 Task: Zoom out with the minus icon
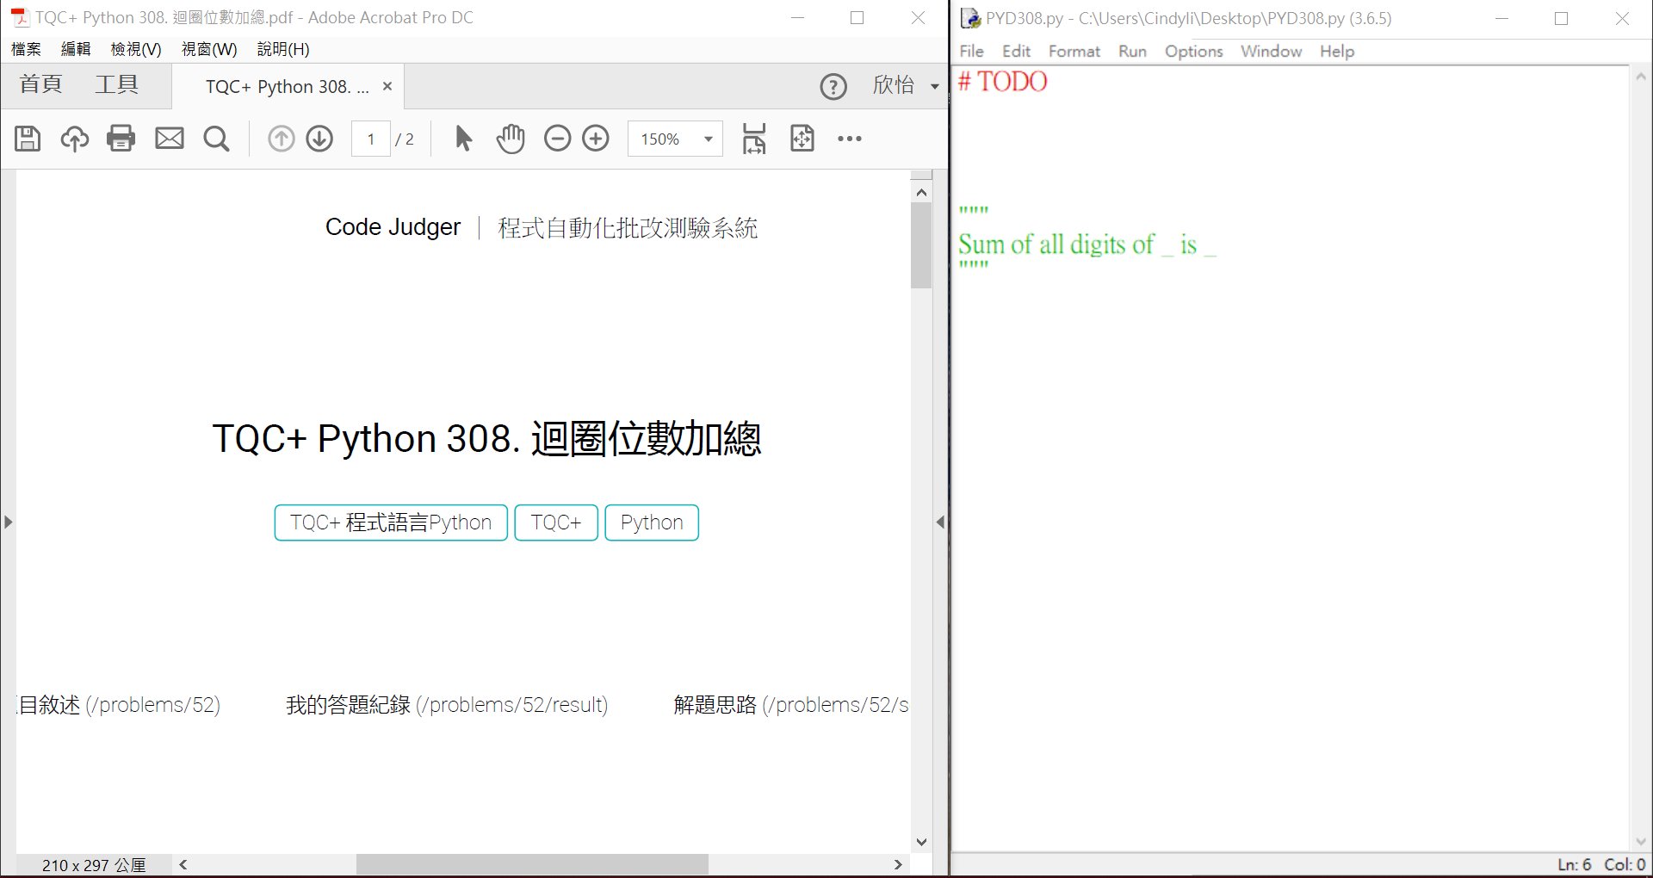[557, 139]
